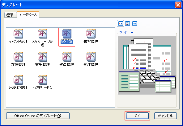Select the イベント管理 template icon
The width and height of the screenshot is (183, 126).
(x=19, y=34)
